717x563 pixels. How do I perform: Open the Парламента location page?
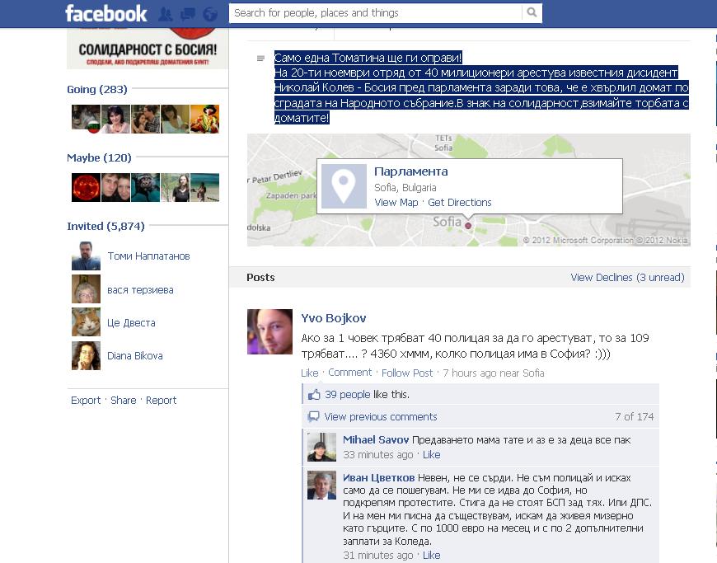pos(410,171)
